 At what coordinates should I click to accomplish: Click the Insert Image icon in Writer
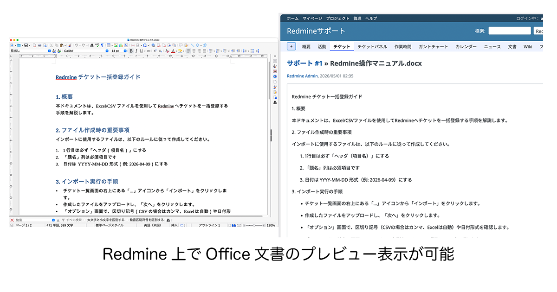point(115,45)
